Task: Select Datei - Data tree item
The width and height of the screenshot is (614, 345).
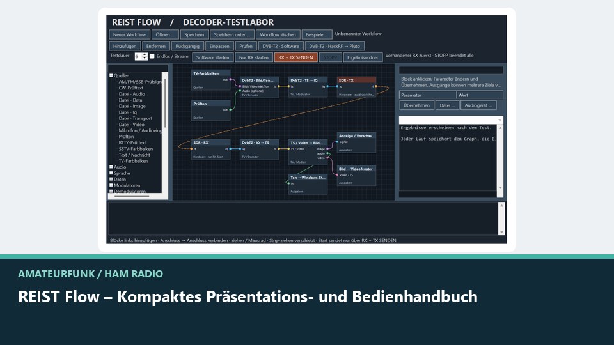Action: (130, 100)
